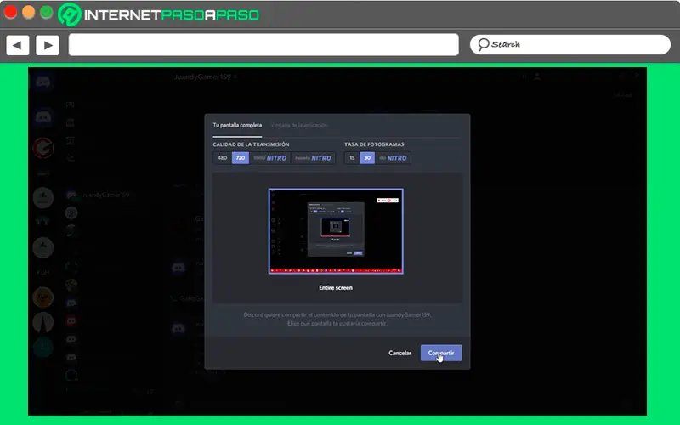The height and width of the screenshot is (425, 680).
Task: Open Discord Home icon atop the server list
Action: click(43, 82)
